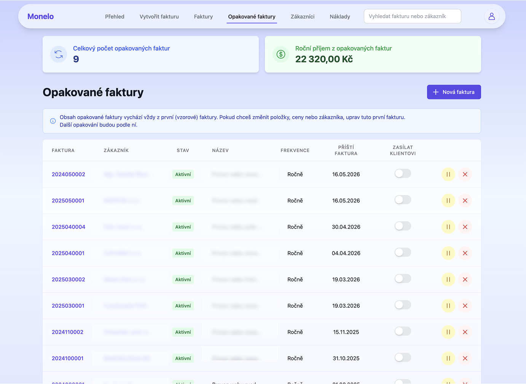
Task: Click the Zákazník column header
Action: point(116,150)
